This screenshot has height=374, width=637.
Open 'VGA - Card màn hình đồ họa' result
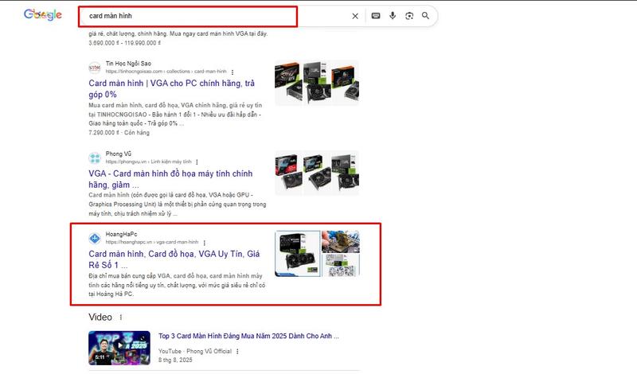pos(170,179)
